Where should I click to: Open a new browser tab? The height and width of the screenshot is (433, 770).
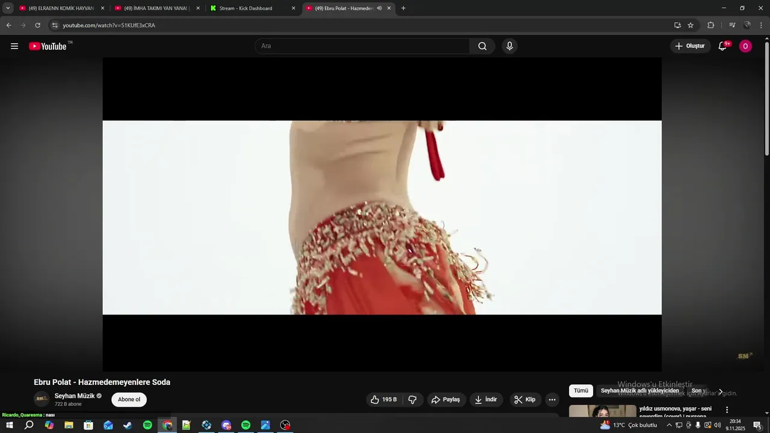(403, 8)
